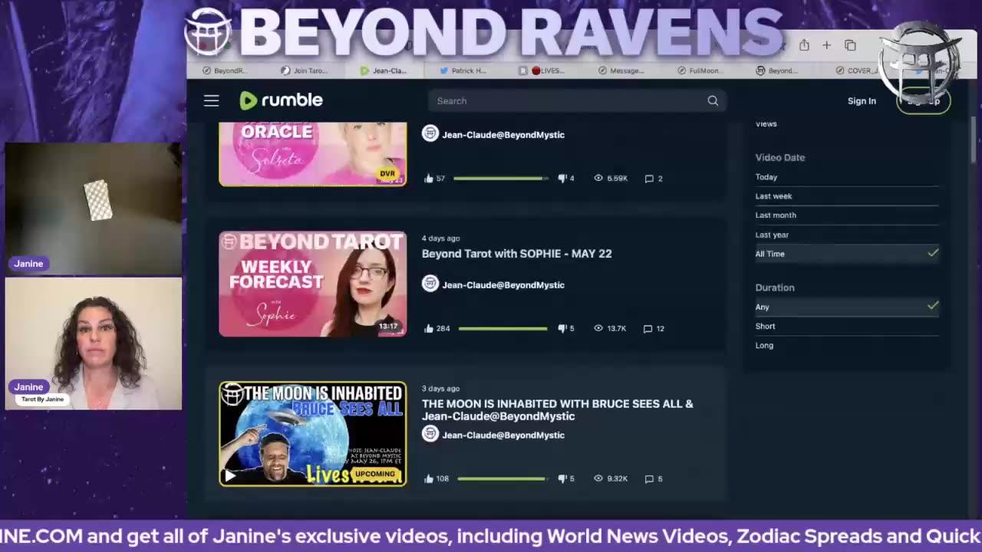
Task: Click the play icon on Moon thumbnail
Action: pyautogui.click(x=229, y=476)
